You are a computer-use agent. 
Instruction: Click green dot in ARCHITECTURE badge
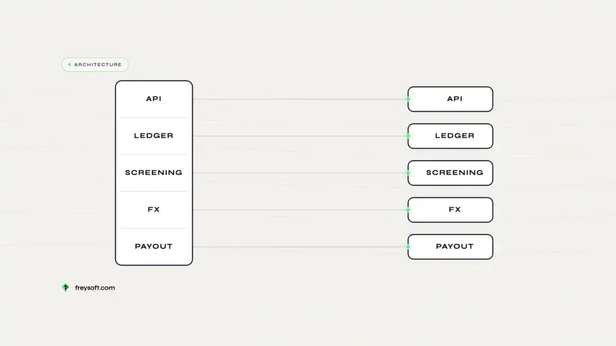point(70,65)
